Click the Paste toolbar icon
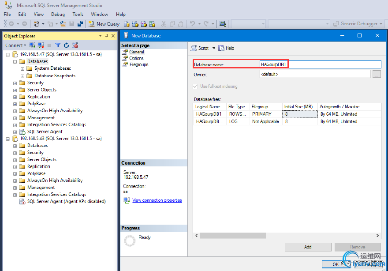388x271 pixels. pyautogui.click(x=181, y=24)
